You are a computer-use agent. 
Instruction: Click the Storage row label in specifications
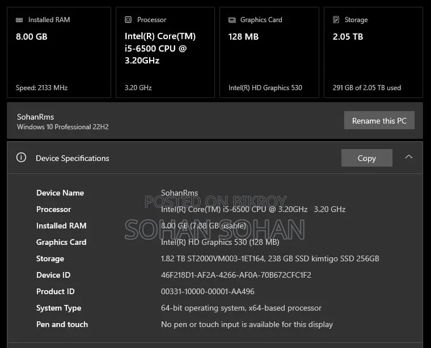click(50, 259)
